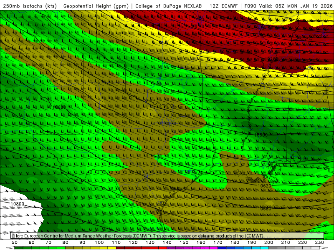Click the 10620 contour label over New Mexico
The height and width of the screenshot is (250, 334).
(x=59, y=107)
